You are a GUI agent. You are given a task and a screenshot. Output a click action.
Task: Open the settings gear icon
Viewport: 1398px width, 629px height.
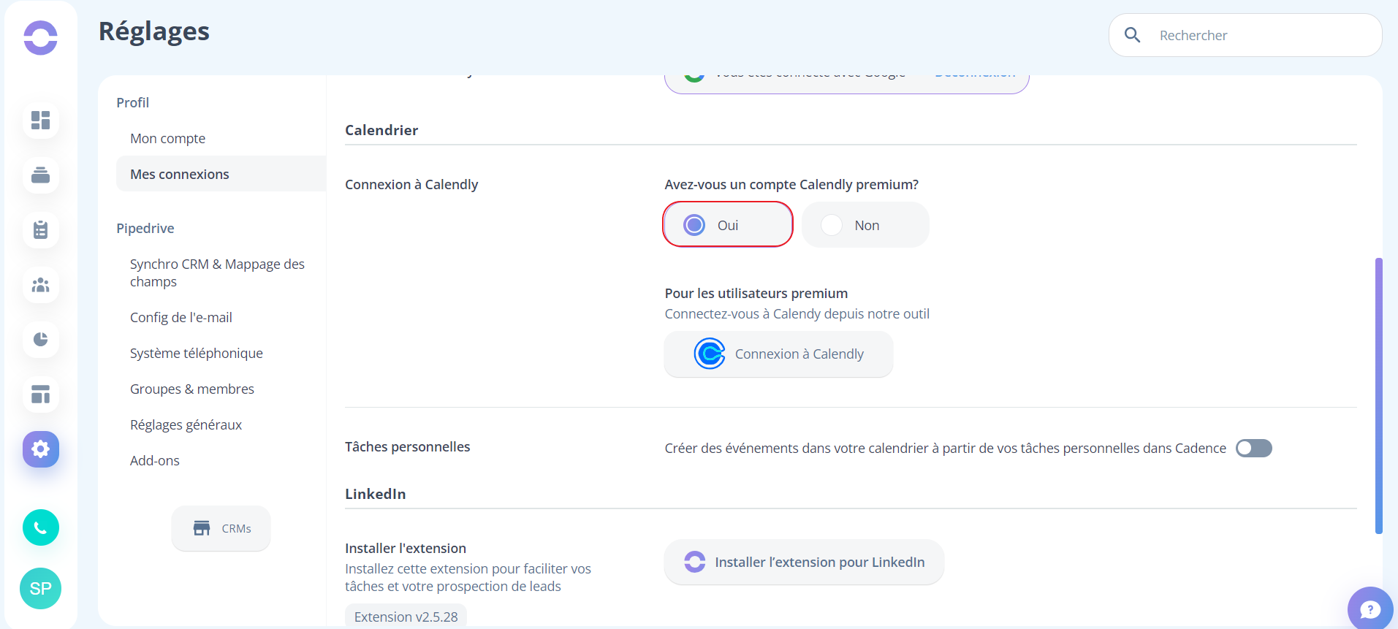point(41,449)
